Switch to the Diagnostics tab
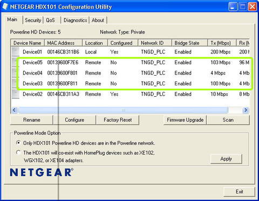 pos(75,20)
